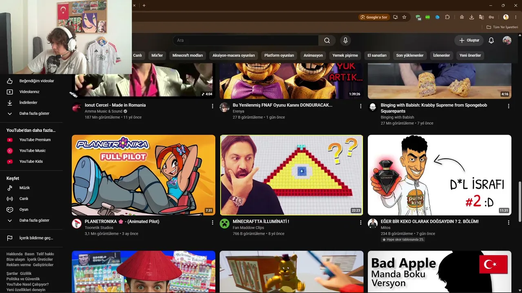Click the Binging with Babish channel avatar
The width and height of the screenshot is (522, 293).
tap(373, 107)
